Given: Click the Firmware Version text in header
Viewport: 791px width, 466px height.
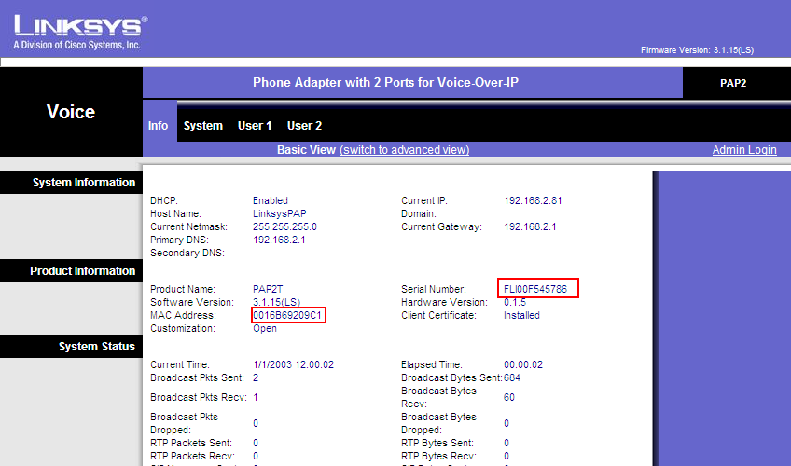Looking at the screenshot, I should click(697, 50).
